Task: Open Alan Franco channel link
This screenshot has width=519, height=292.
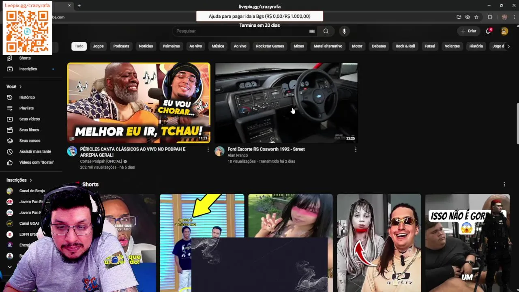Action: 238,155
